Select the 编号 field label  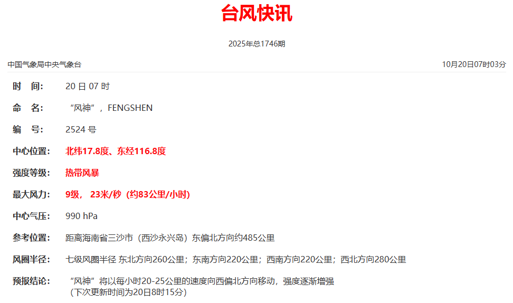point(28,129)
